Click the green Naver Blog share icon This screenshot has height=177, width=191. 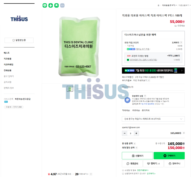click(x=45, y=5)
